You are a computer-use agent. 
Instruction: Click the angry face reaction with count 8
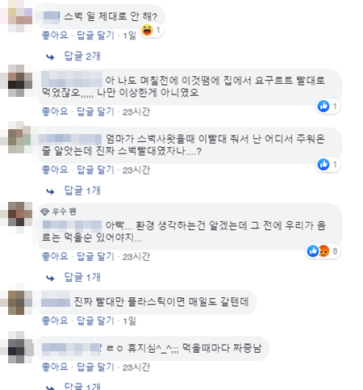point(323,251)
